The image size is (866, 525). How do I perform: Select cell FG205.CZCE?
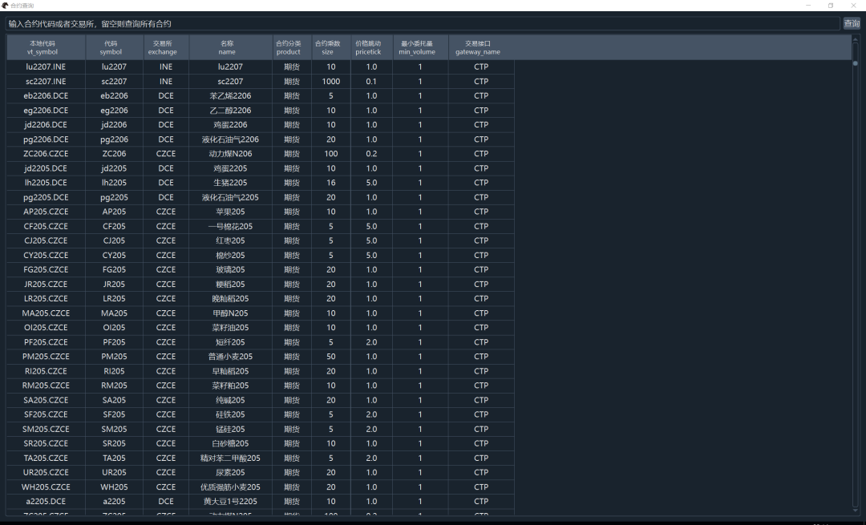(x=46, y=269)
